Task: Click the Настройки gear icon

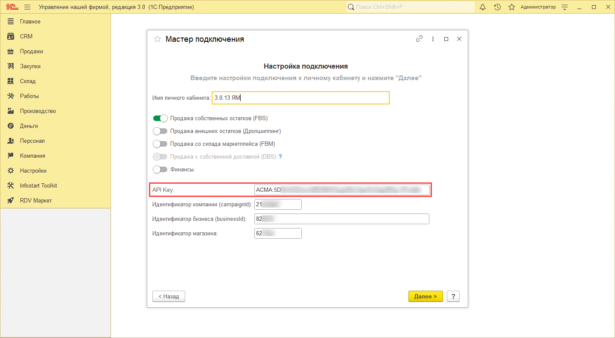Action: click(x=11, y=170)
